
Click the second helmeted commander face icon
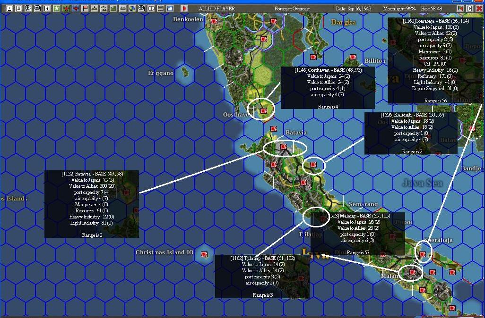coord(38,8)
